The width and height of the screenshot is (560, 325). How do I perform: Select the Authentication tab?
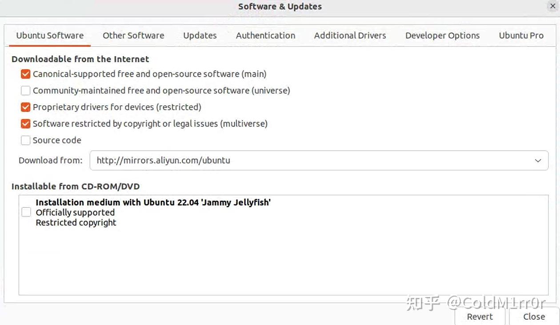pyautogui.click(x=265, y=36)
